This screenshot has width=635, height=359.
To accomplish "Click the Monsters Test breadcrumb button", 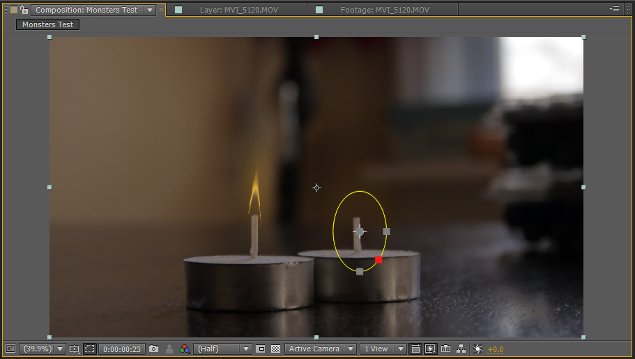I will pos(48,24).
